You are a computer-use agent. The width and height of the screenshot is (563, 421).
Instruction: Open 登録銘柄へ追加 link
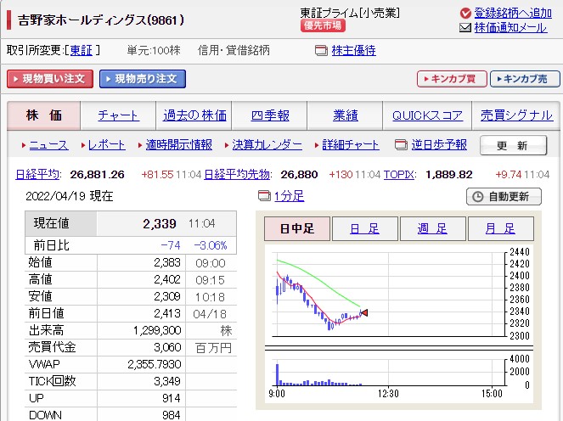[513, 14]
